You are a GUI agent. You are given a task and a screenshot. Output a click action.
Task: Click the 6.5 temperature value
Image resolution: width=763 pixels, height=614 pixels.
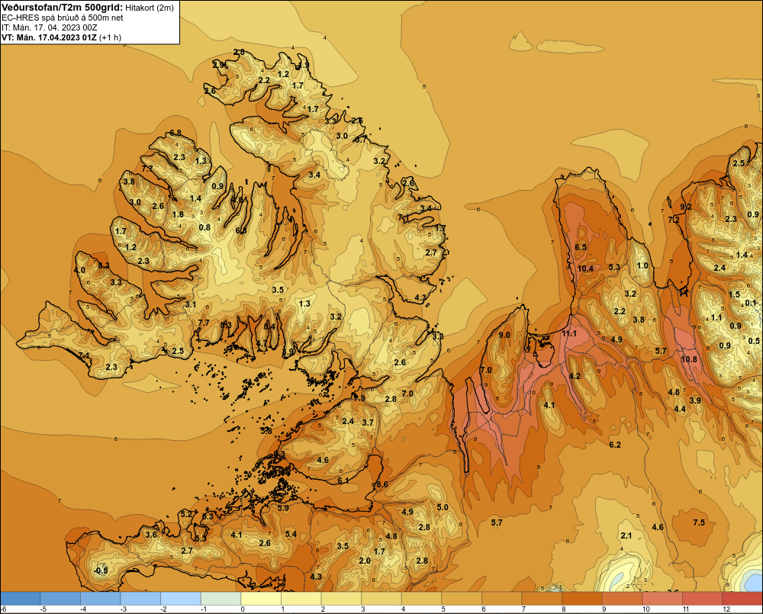pos(581,247)
